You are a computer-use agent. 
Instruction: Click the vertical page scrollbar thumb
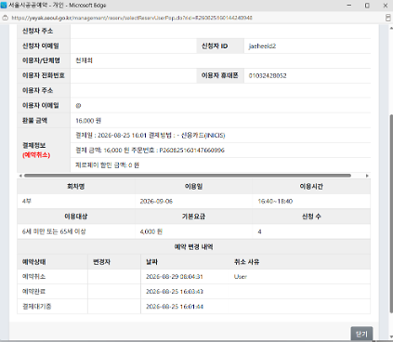(391, 214)
